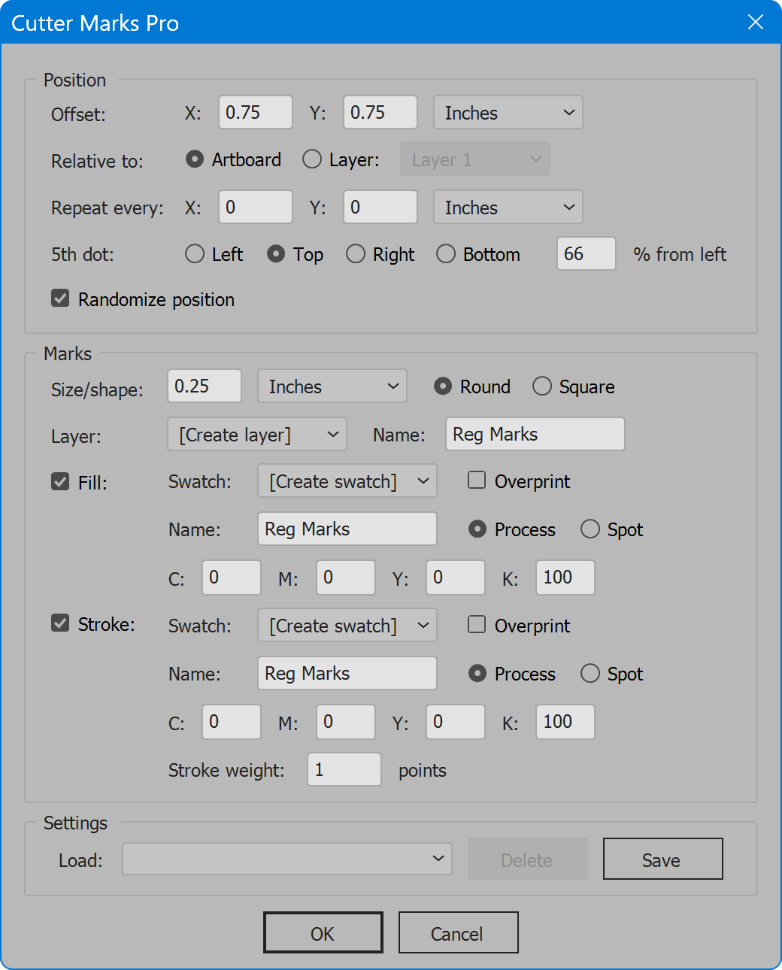Open the Offset units Inches dropdown
This screenshot has width=782, height=970.
[x=508, y=113]
